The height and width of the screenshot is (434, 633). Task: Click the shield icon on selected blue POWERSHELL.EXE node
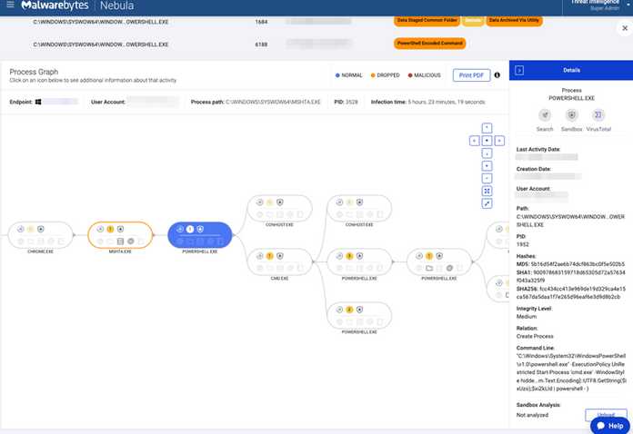click(x=200, y=229)
